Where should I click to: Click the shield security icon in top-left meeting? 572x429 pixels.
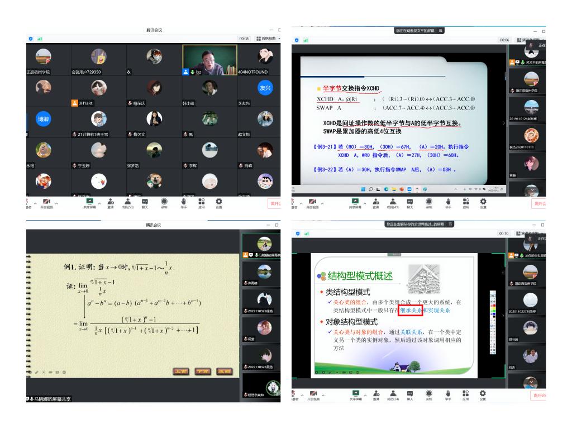click(x=30, y=39)
